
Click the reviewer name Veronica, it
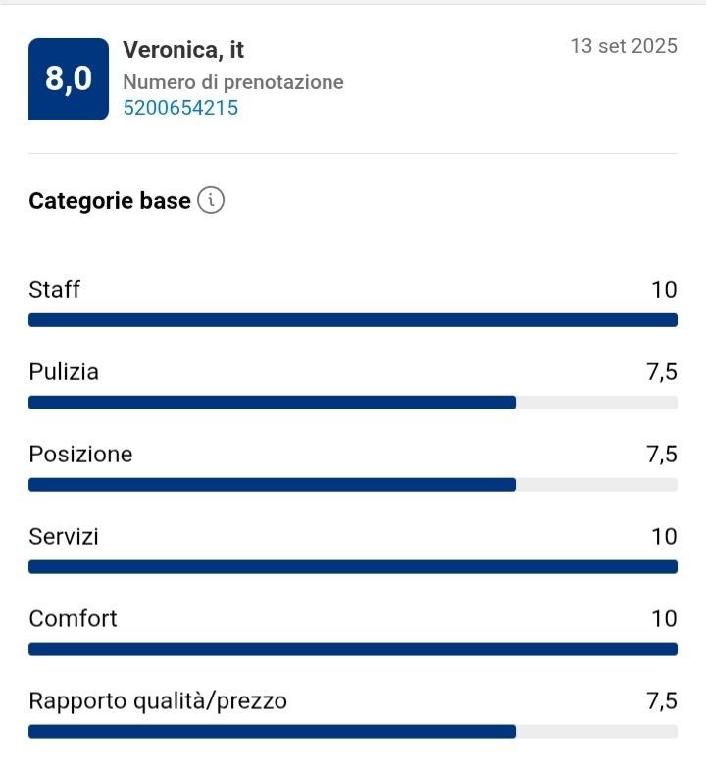click(x=183, y=50)
